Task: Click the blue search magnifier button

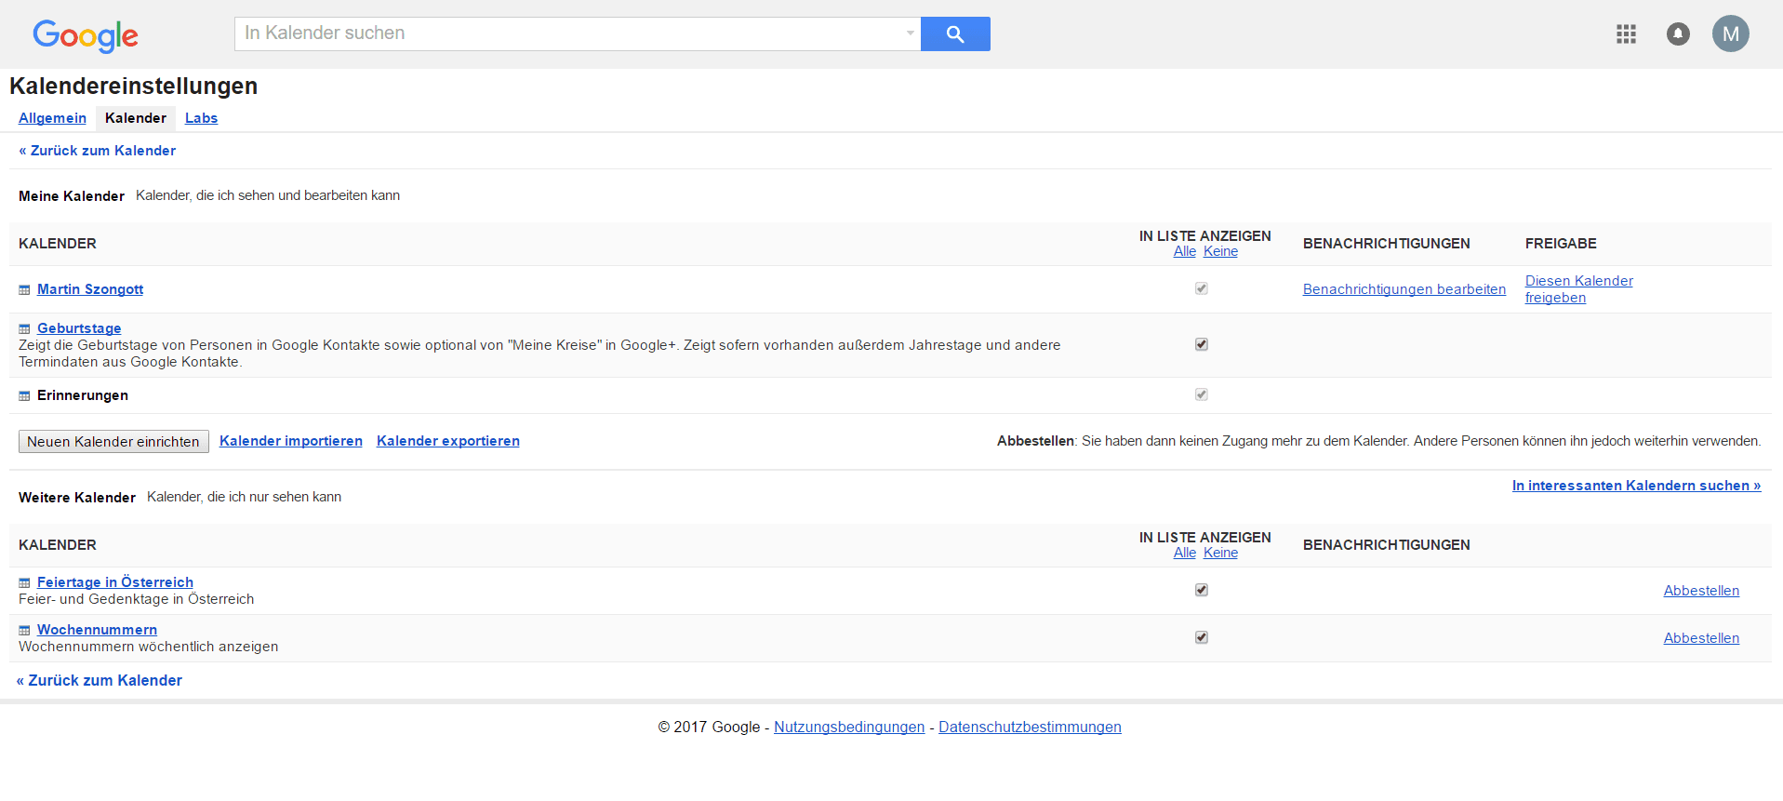Action: [955, 33]
